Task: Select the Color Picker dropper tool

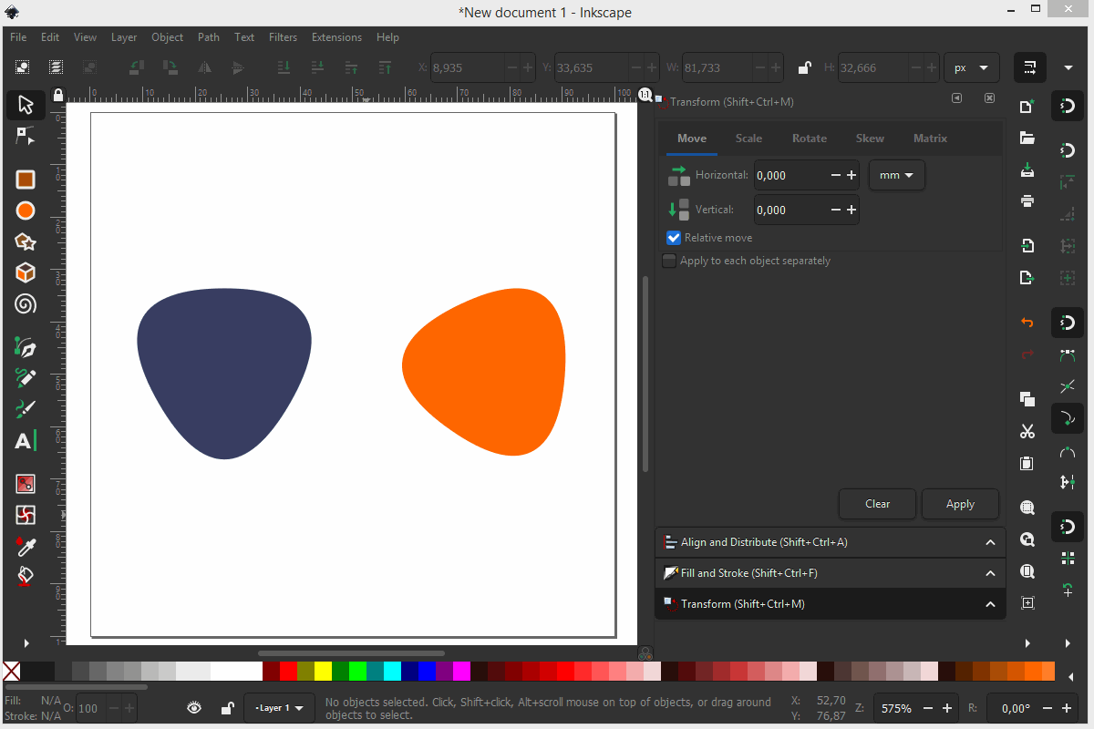Action: [x=26, y=546]
